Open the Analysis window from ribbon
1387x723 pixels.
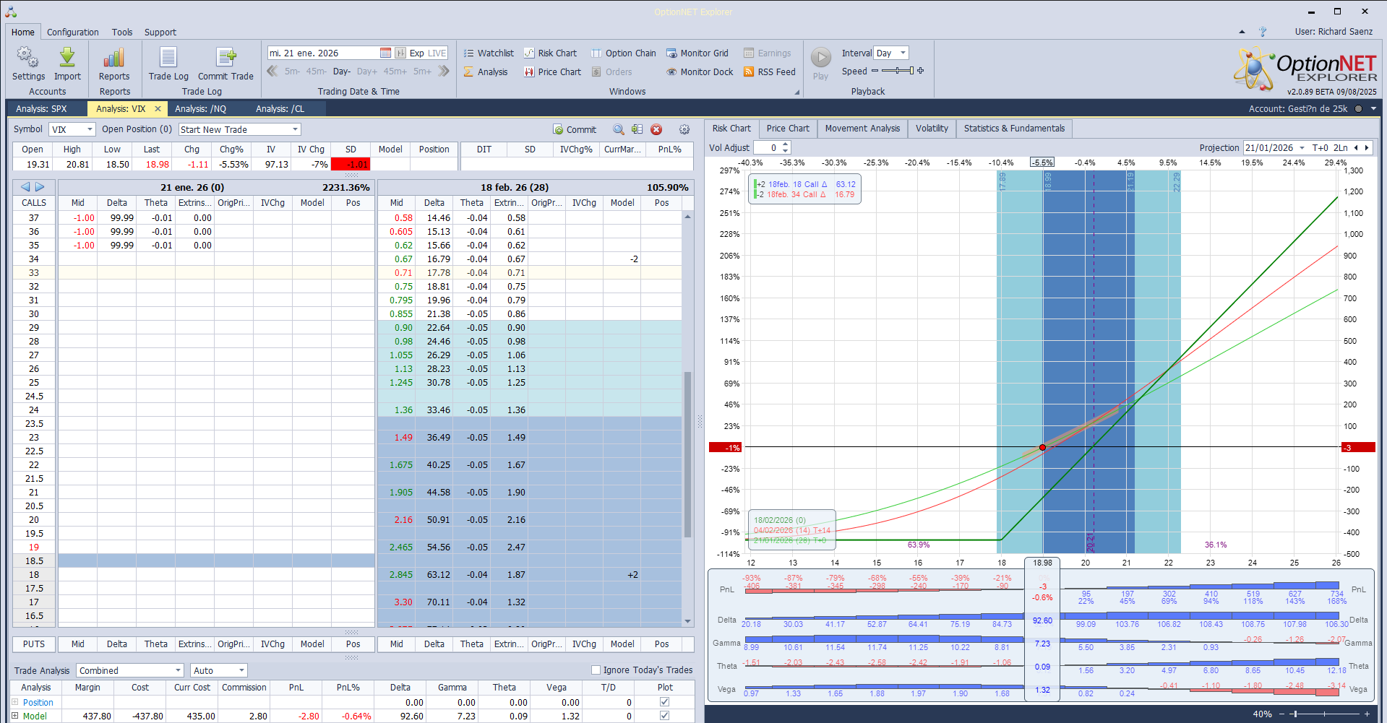[x=486, y=72]
